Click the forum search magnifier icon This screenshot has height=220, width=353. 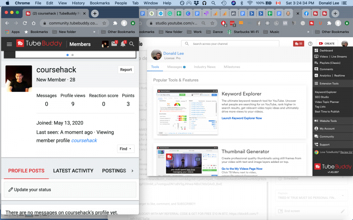132,44
